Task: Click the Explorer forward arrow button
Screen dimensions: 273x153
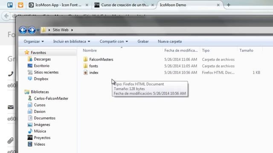Action: [x=32, y=30]
